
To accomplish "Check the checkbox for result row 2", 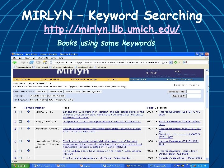I will click(x=21, y=122).
